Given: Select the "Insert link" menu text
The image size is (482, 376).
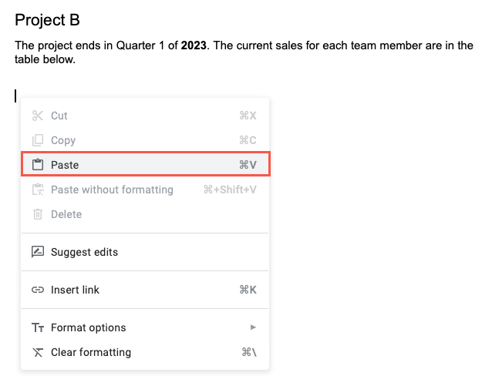Looking at the screenshot, I should (75, 290).
